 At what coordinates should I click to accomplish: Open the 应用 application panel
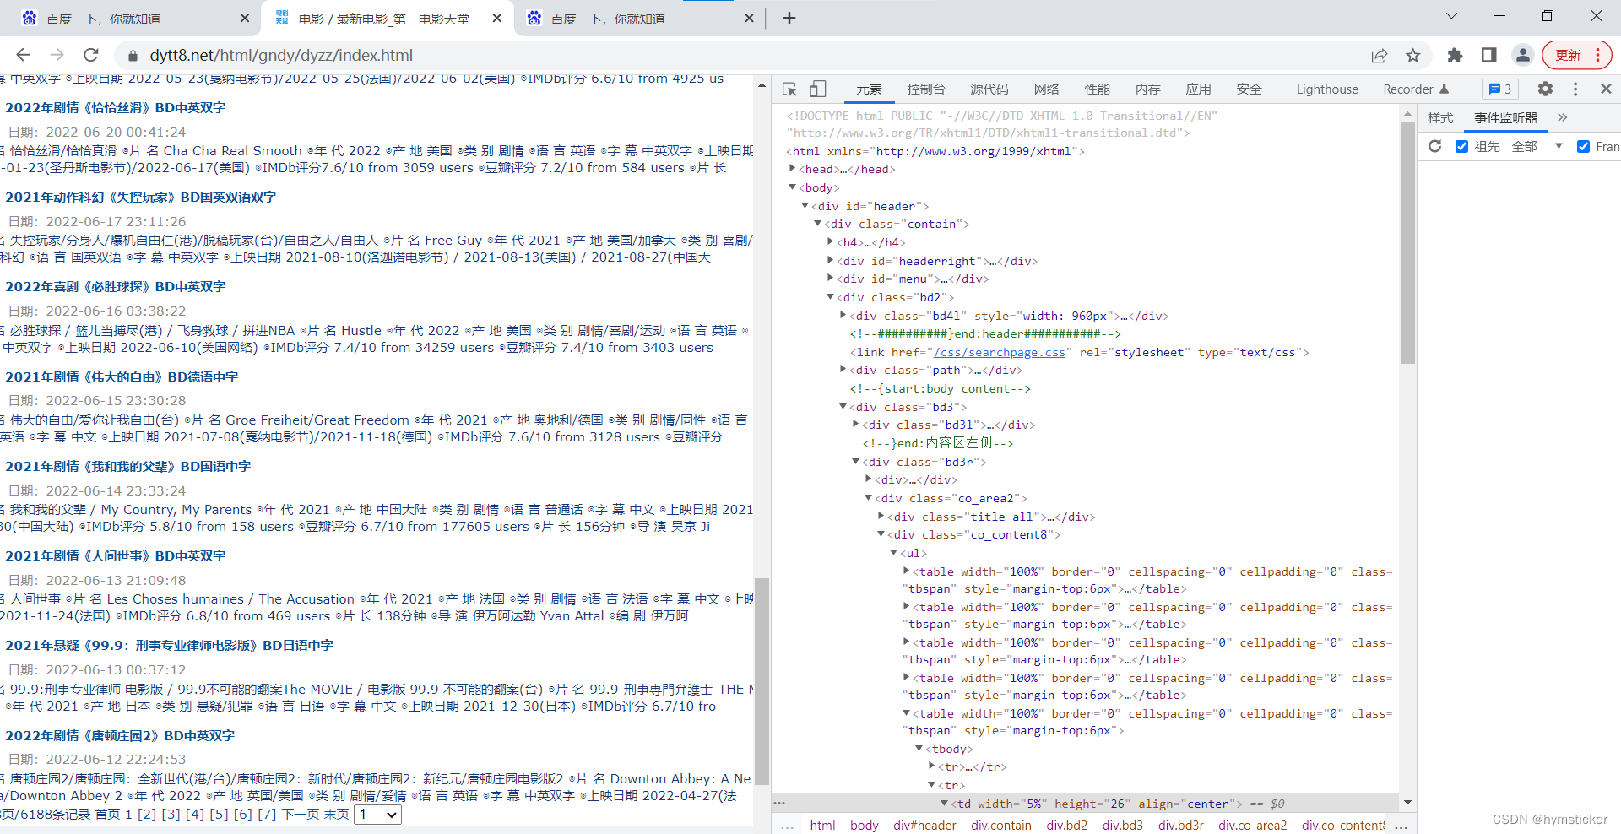pos(1198,89)
